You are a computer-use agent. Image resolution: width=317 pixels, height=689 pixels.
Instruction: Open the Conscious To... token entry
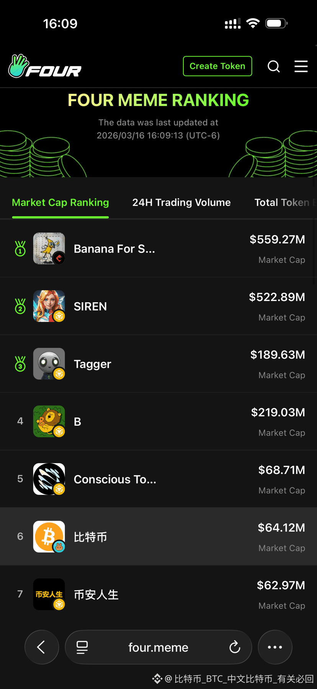[x=158, y=479]
